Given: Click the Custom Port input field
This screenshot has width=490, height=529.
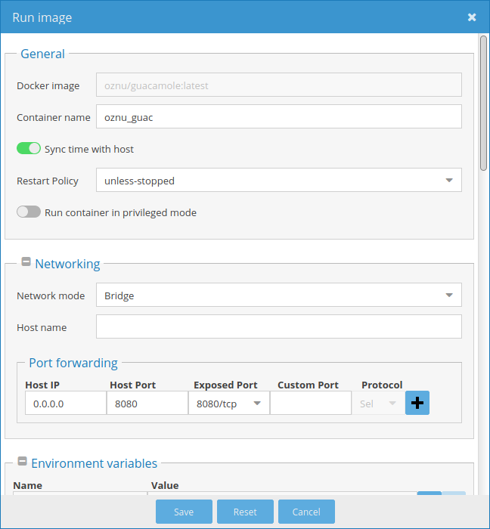Looking at the screenshot, I should click(311, 403).
